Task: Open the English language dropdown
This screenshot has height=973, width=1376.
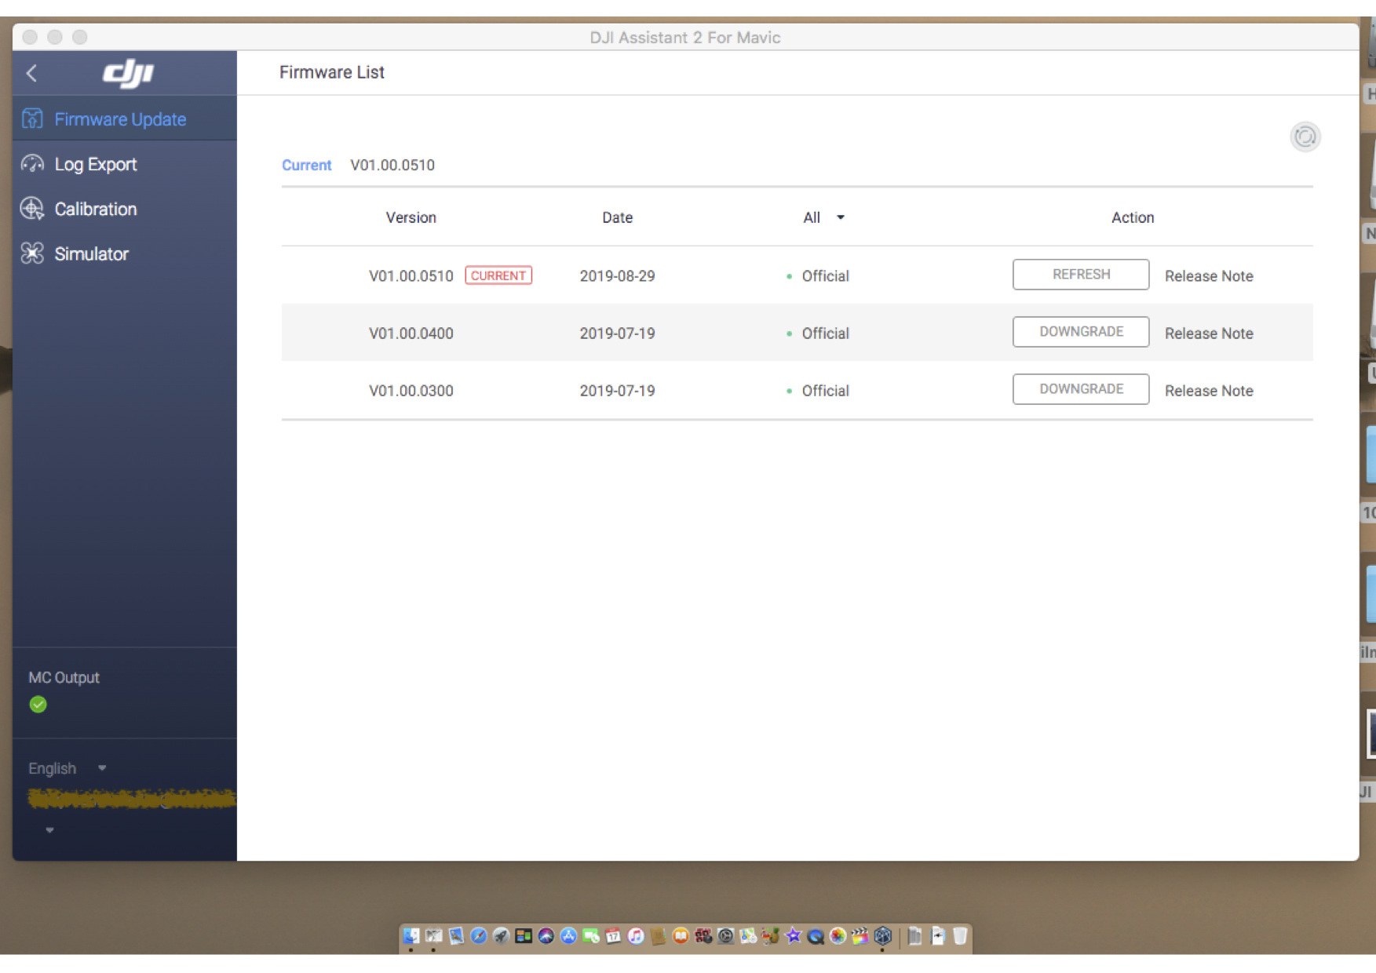Action: pyautogui.click(x=67, y=768)
